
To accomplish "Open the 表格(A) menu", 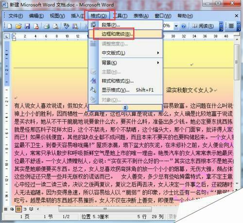I will click(x=141, y=16).
